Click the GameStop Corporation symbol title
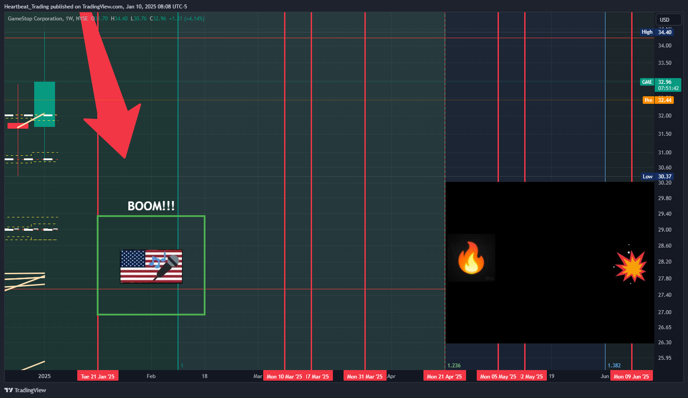Viewport: 688px width, 398px height. point(35,19)
